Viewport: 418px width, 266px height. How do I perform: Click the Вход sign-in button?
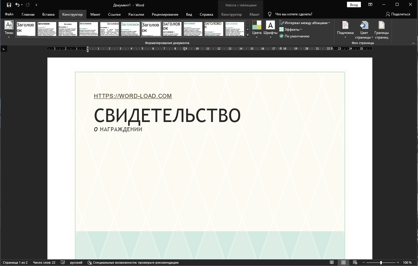(x=353, y=5)
